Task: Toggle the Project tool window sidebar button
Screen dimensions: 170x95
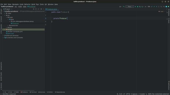Action: coord(1,11)
